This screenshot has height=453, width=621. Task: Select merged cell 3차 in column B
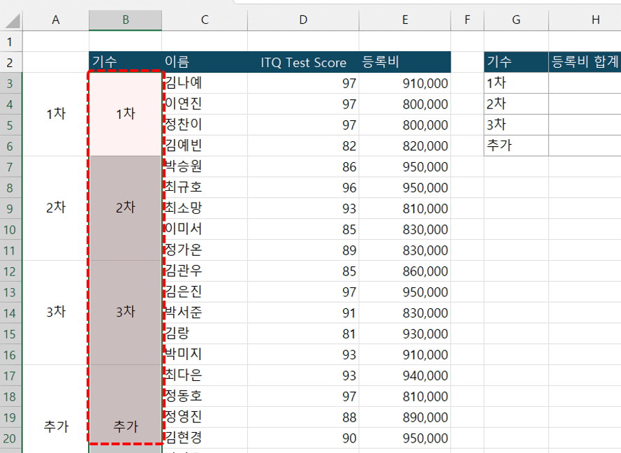coord(126,312)
